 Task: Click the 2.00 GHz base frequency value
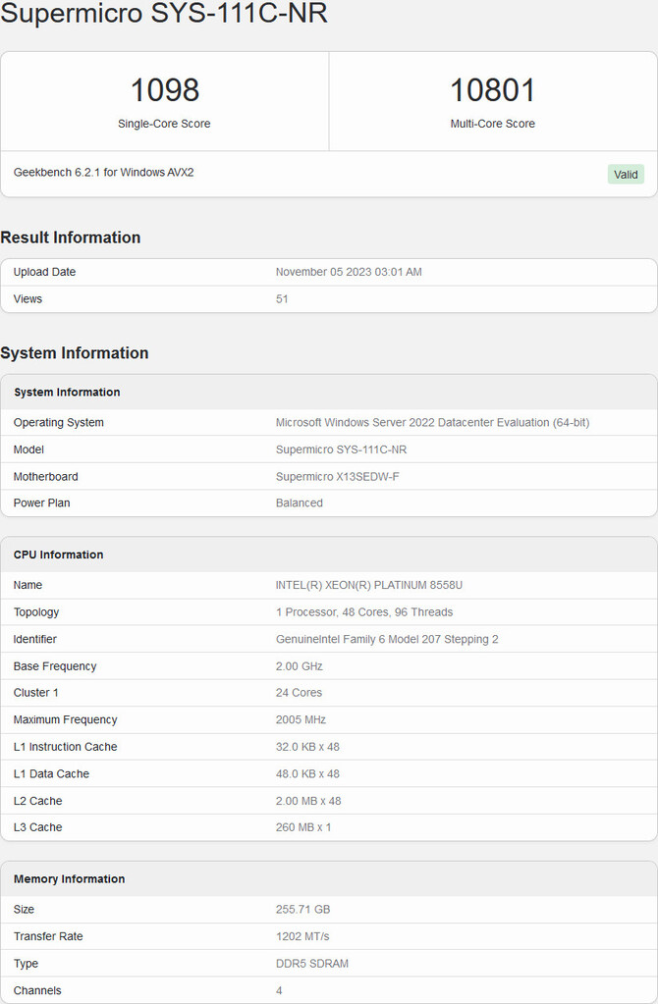[x=300, y=666]
